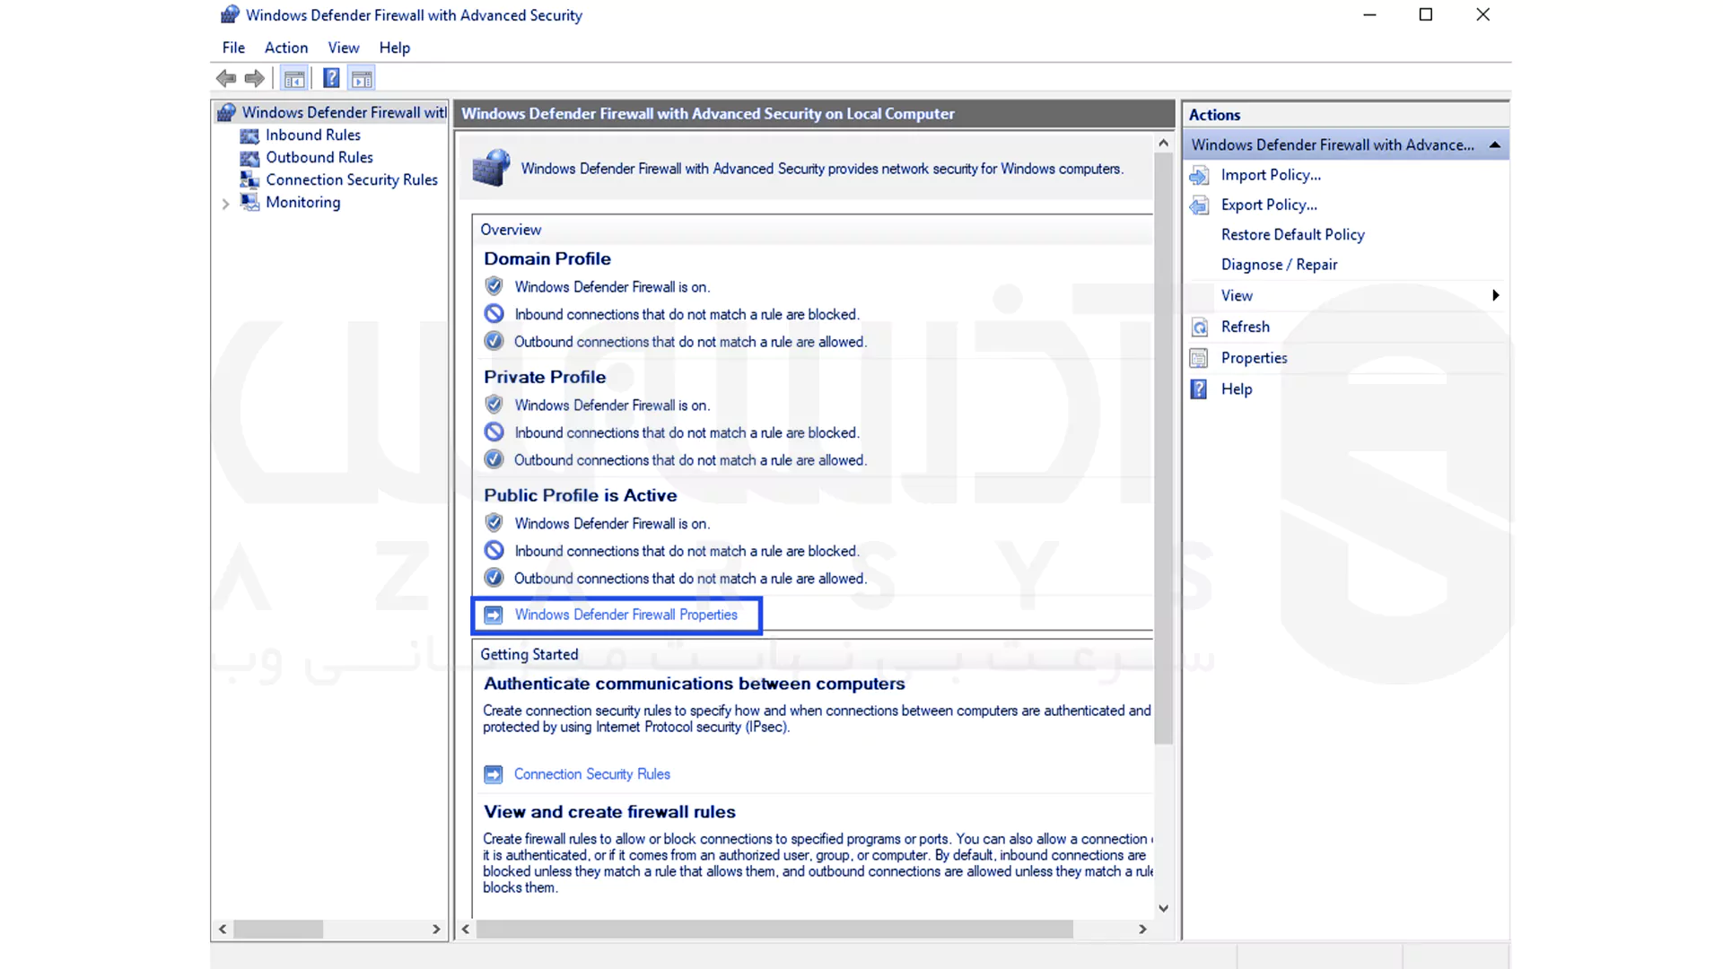Click the 'Private Profile' heading
The height and width of the screenshot is (969, 1723).
coord(545,377)
